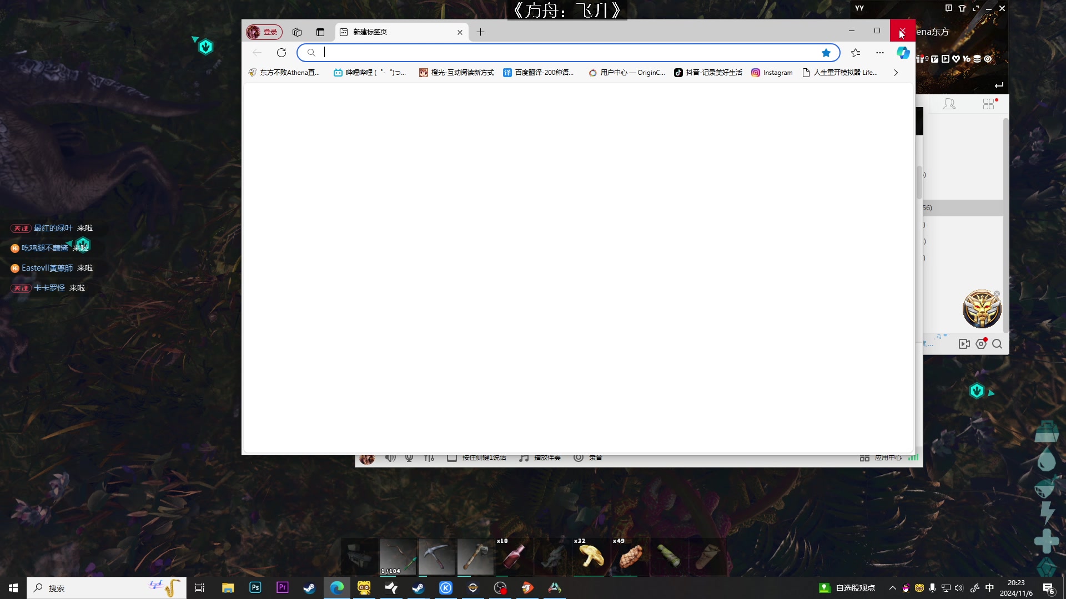Click the YY return arrow icon
Viewport: 1066px width, 599px height.
(x=999, y=85)
